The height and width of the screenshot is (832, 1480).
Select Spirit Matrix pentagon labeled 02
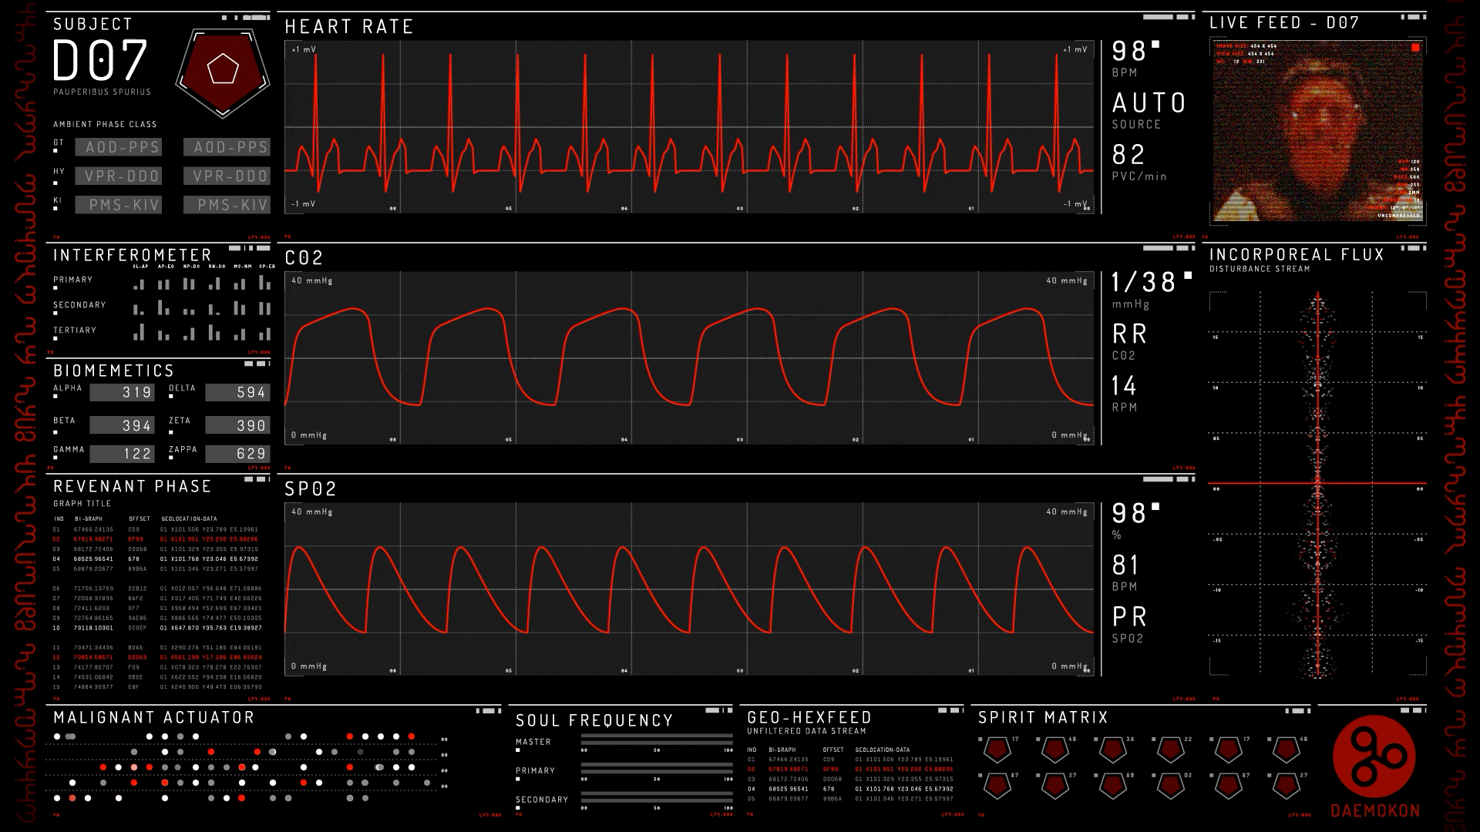click(1170, 785)
